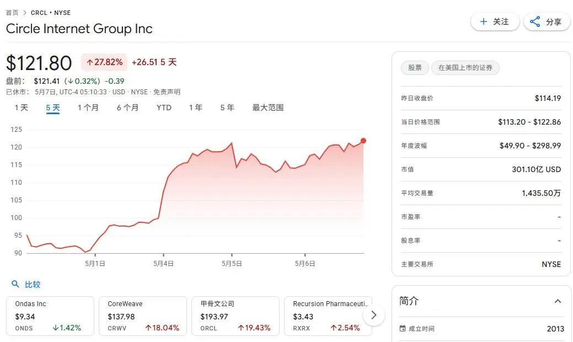This screenshot has width=573, height=342.
Task: Click the plus icon in 关注 button
Action: tap(484, 22)
